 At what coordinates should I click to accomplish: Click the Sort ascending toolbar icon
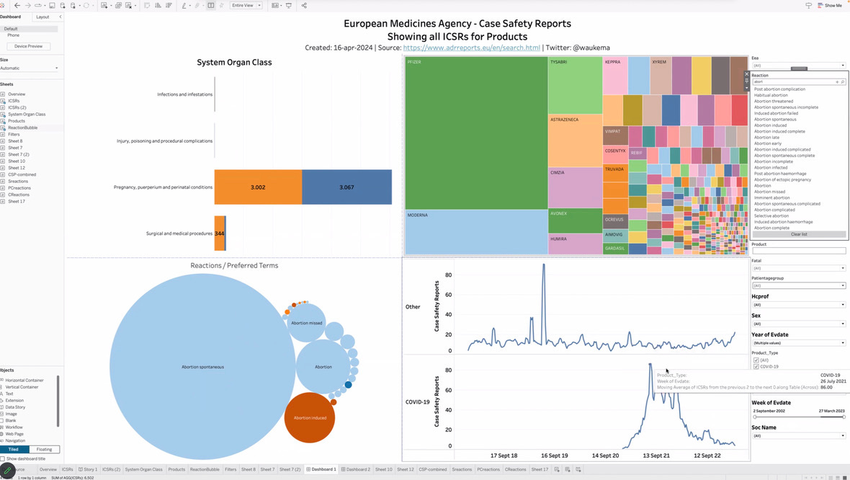(158, 6)
